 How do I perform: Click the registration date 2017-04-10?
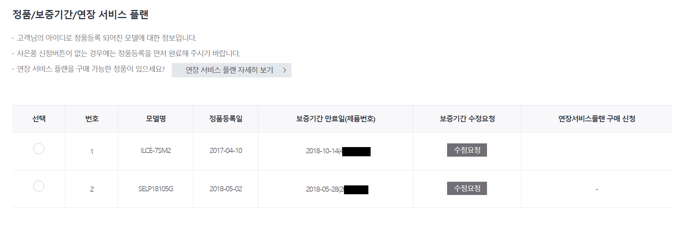(x=226, y=151)
